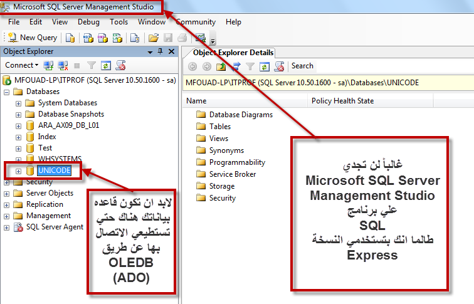Click the Disconnect icon in Object Explorer

tap(63, 66)
